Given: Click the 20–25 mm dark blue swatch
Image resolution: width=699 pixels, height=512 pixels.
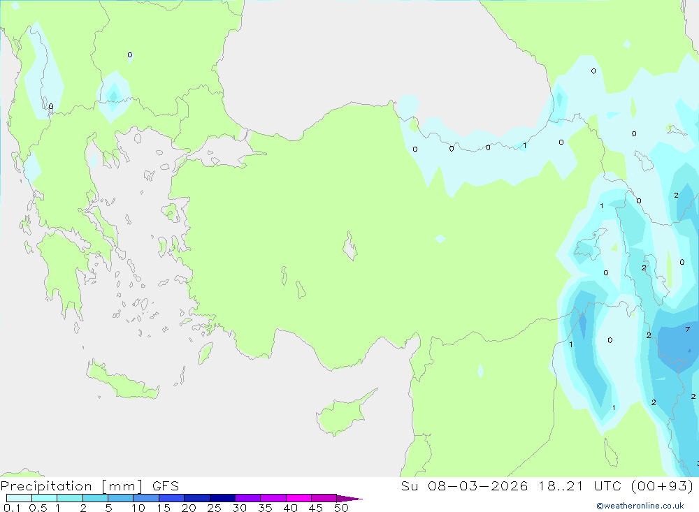Looking at the screenshot, I should (x=197, y=498).
